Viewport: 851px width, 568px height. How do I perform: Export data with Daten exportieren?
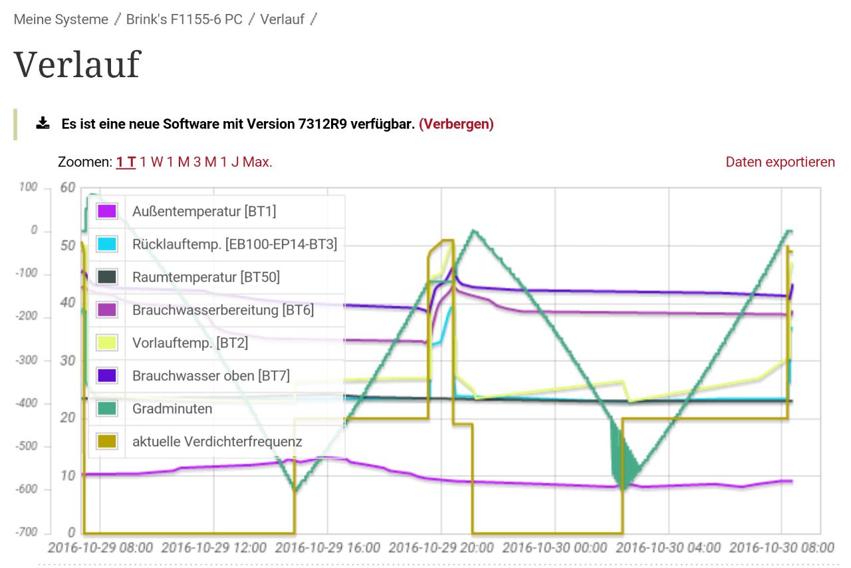tap(780, 162)
